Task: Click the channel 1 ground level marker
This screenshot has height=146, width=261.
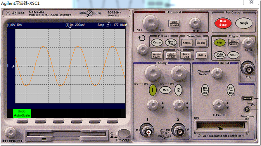Action: pos(13,67)
